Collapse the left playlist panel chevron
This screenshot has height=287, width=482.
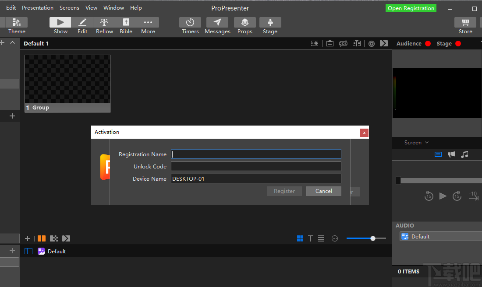(x=12, y=42)
